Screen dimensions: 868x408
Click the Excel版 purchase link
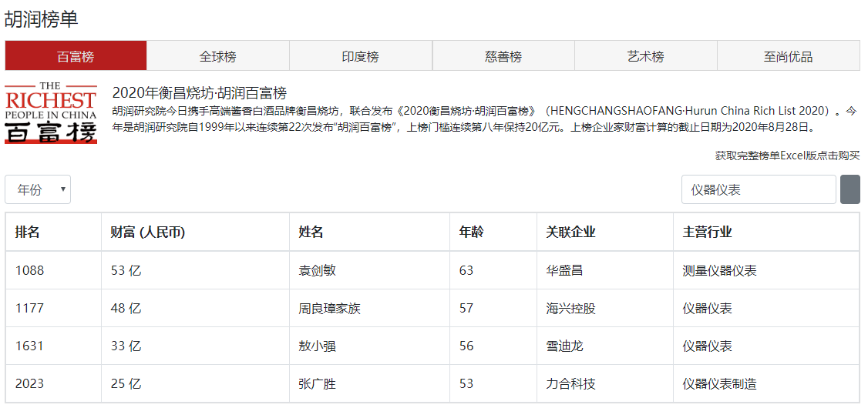[787, 156]
